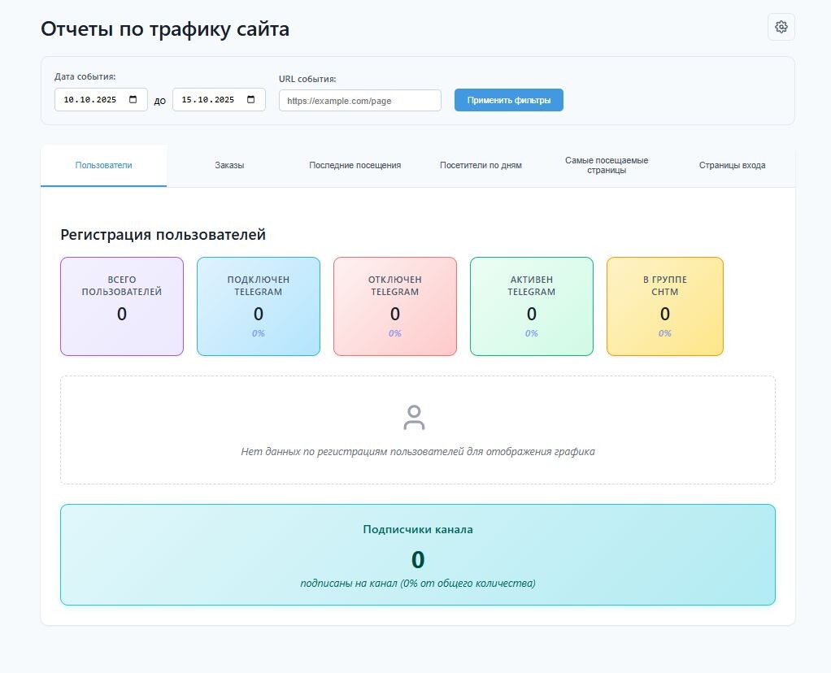The width and height of the screenshot is (831, 673).
Task: Click the Отключен Telegram stat card
Action: (x=395, y=306)
